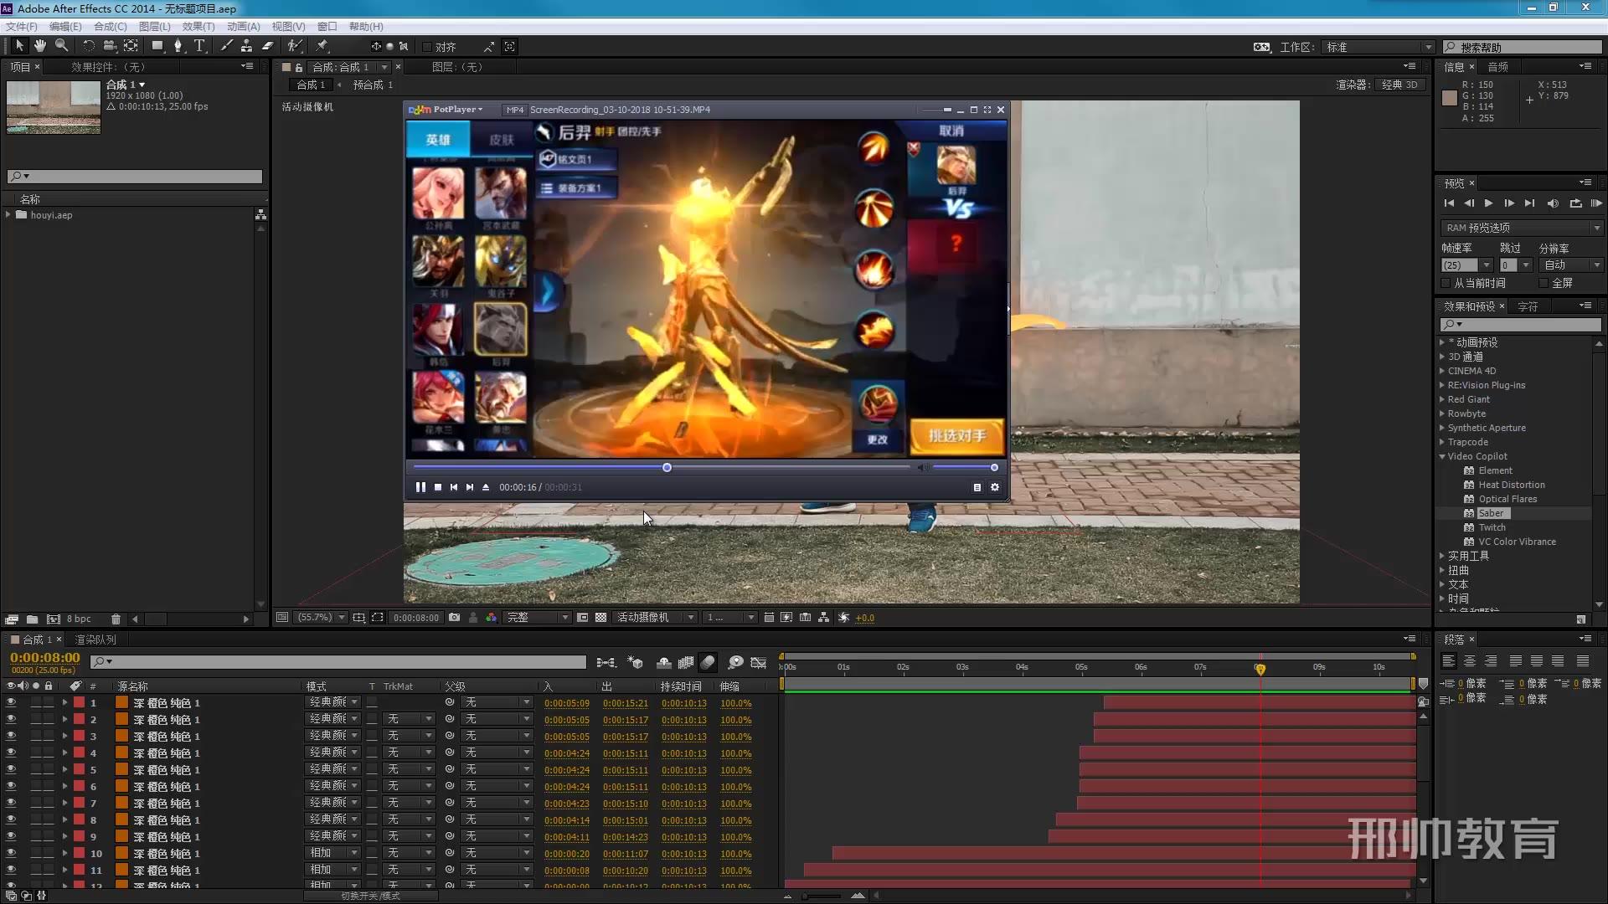Select the Zoom tool in toolbar
Screen dimensions: 1608x904
(61, 46)
